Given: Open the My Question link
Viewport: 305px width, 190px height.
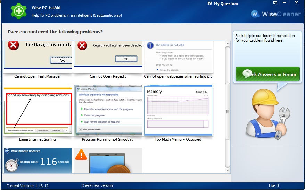Looking at the screenshot, I should pyautogui.click(x=225, y=3).
